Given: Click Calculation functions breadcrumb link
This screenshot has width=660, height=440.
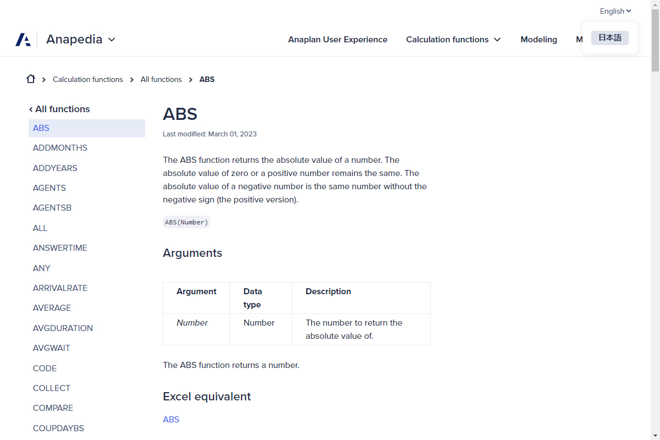Looking at the screenshot, I should (88, 79).
